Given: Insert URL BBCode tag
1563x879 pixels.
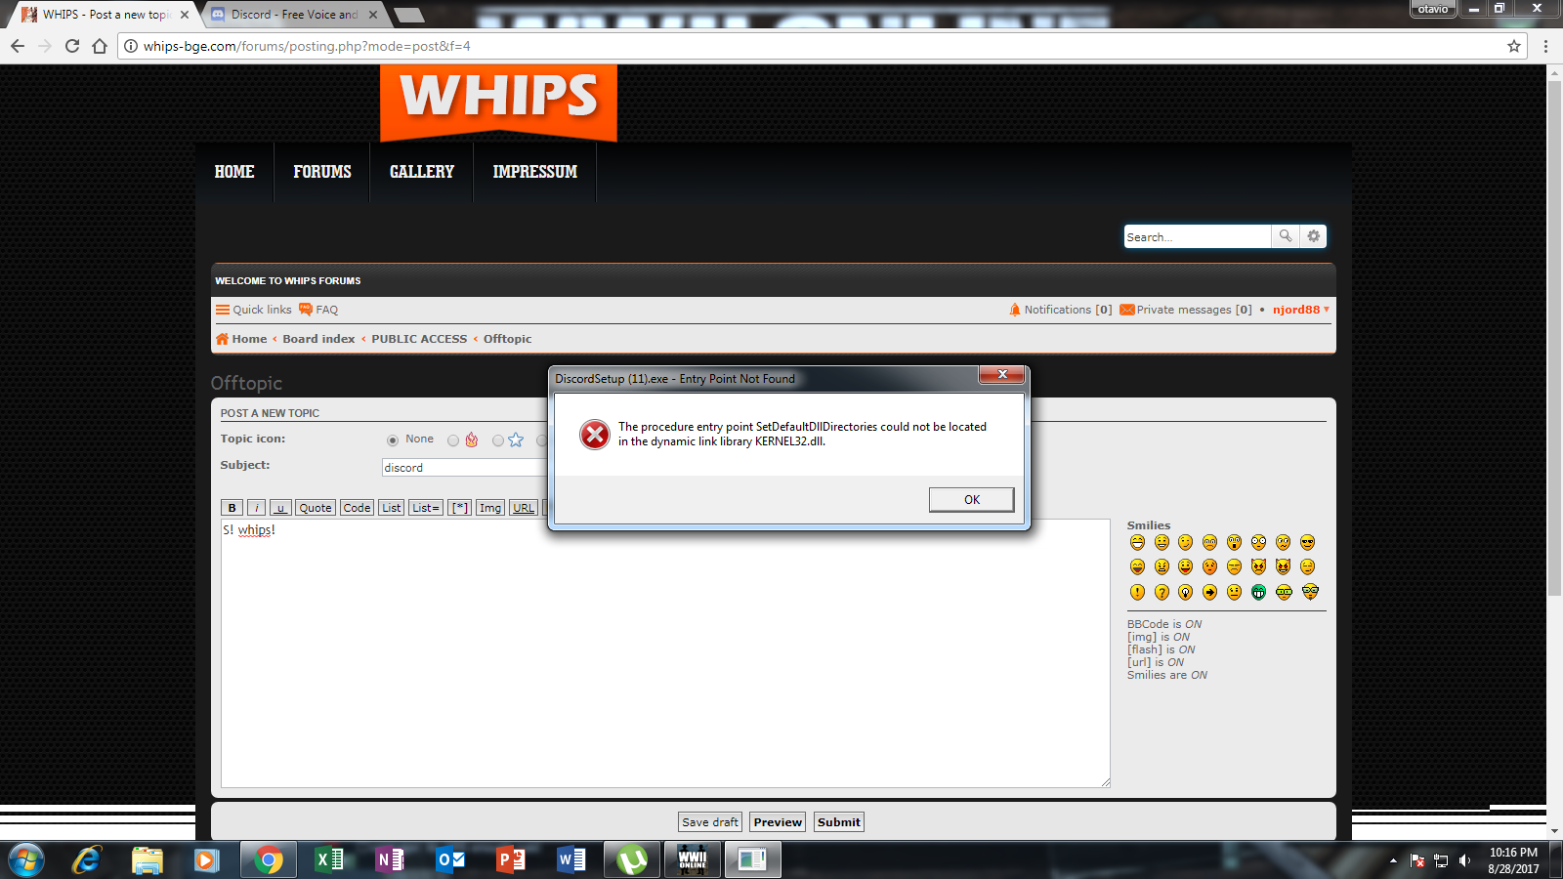Looking at the screenshot, I should (524, 508).
